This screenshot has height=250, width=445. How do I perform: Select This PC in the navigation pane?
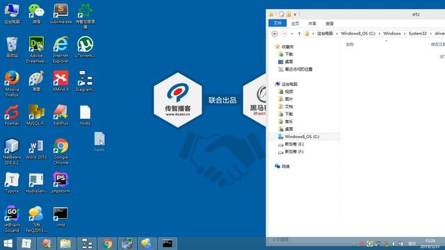[286, 84]
